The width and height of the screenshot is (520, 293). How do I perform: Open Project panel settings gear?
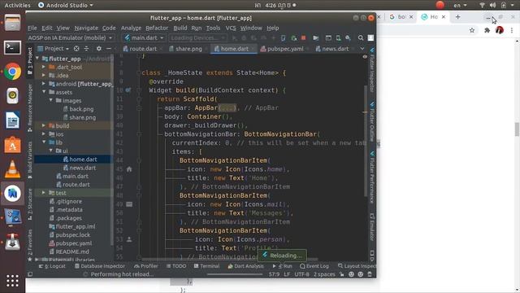99,49
